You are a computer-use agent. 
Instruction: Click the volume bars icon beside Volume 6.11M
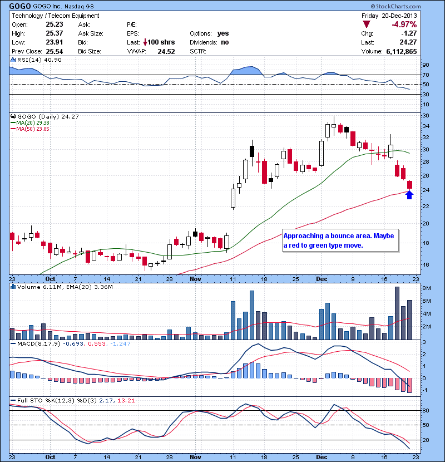coord(13,287)
